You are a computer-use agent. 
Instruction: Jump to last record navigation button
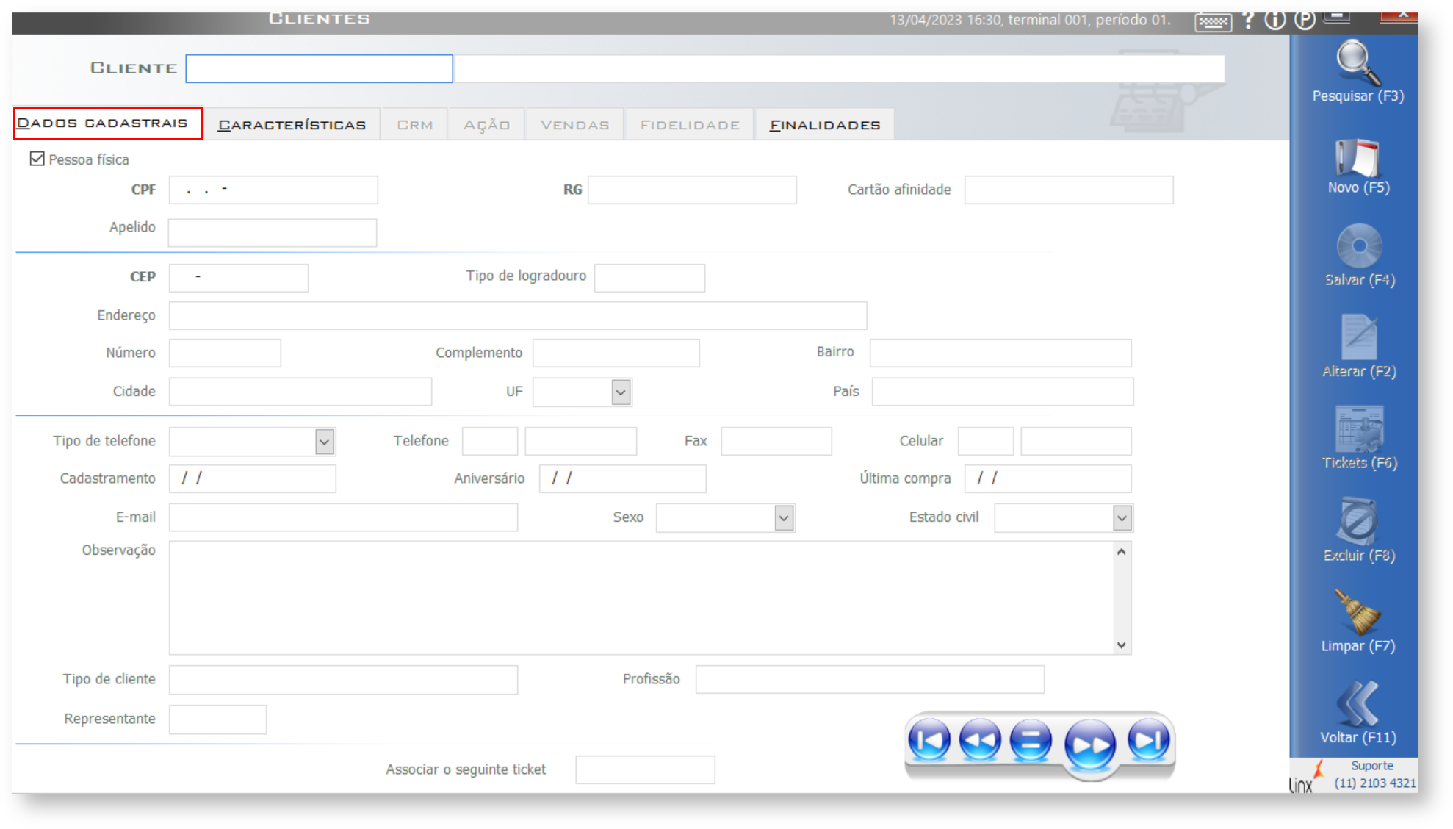tap(1148, 740)
